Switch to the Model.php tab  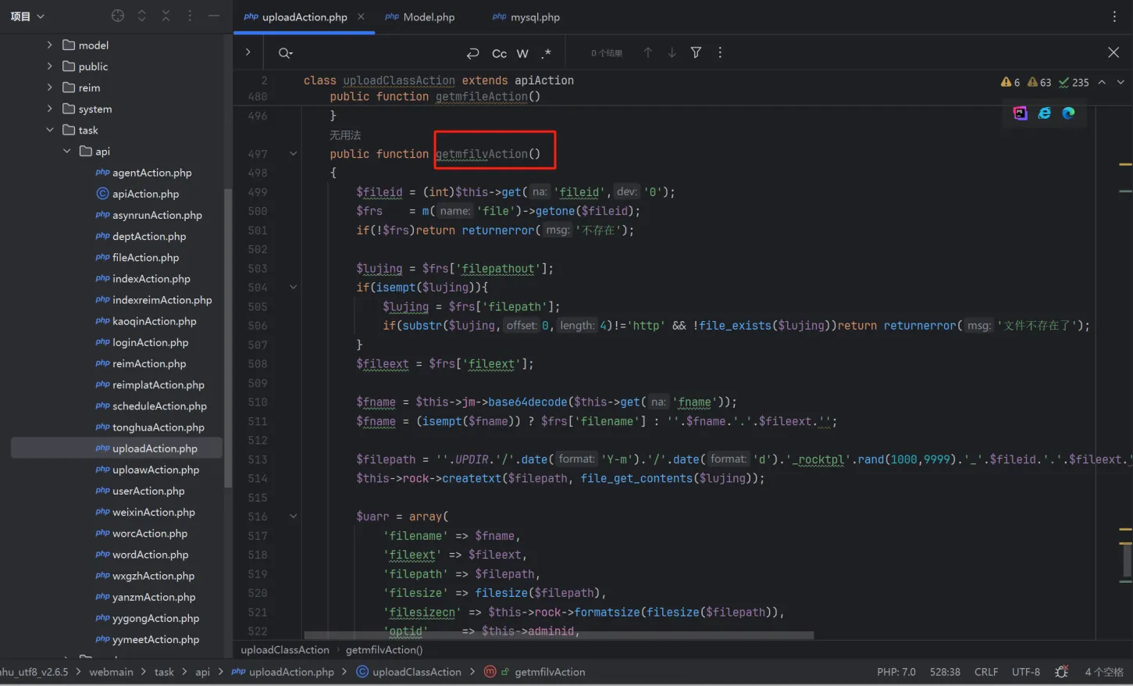[x=428, y=17]
